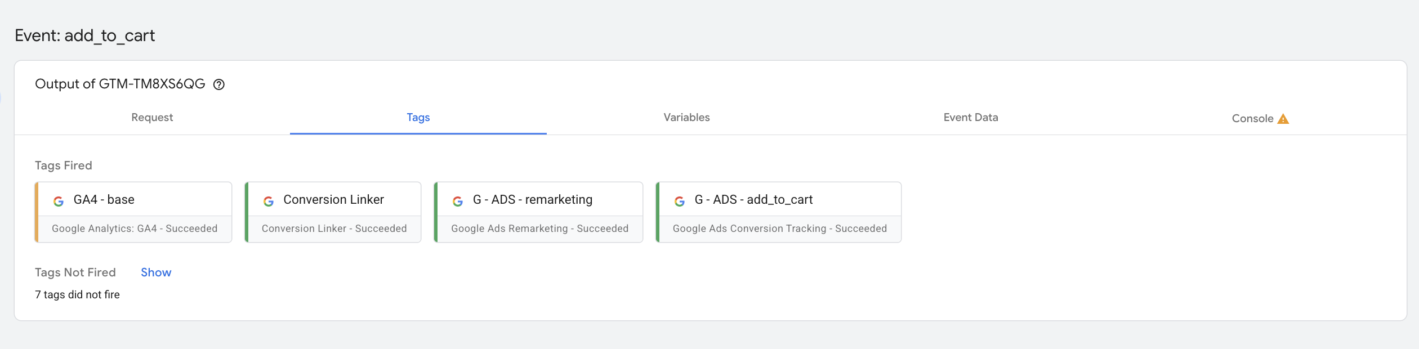Click the 'Output of GTM-TM8XS6QG' title
The height and width of the screenshot is (349, 1419).
tap(120, 84)
